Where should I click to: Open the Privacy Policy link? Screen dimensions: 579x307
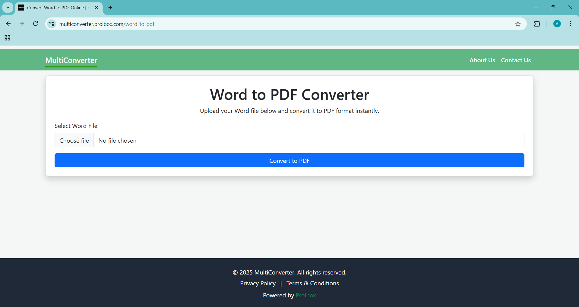coord(258,283)
